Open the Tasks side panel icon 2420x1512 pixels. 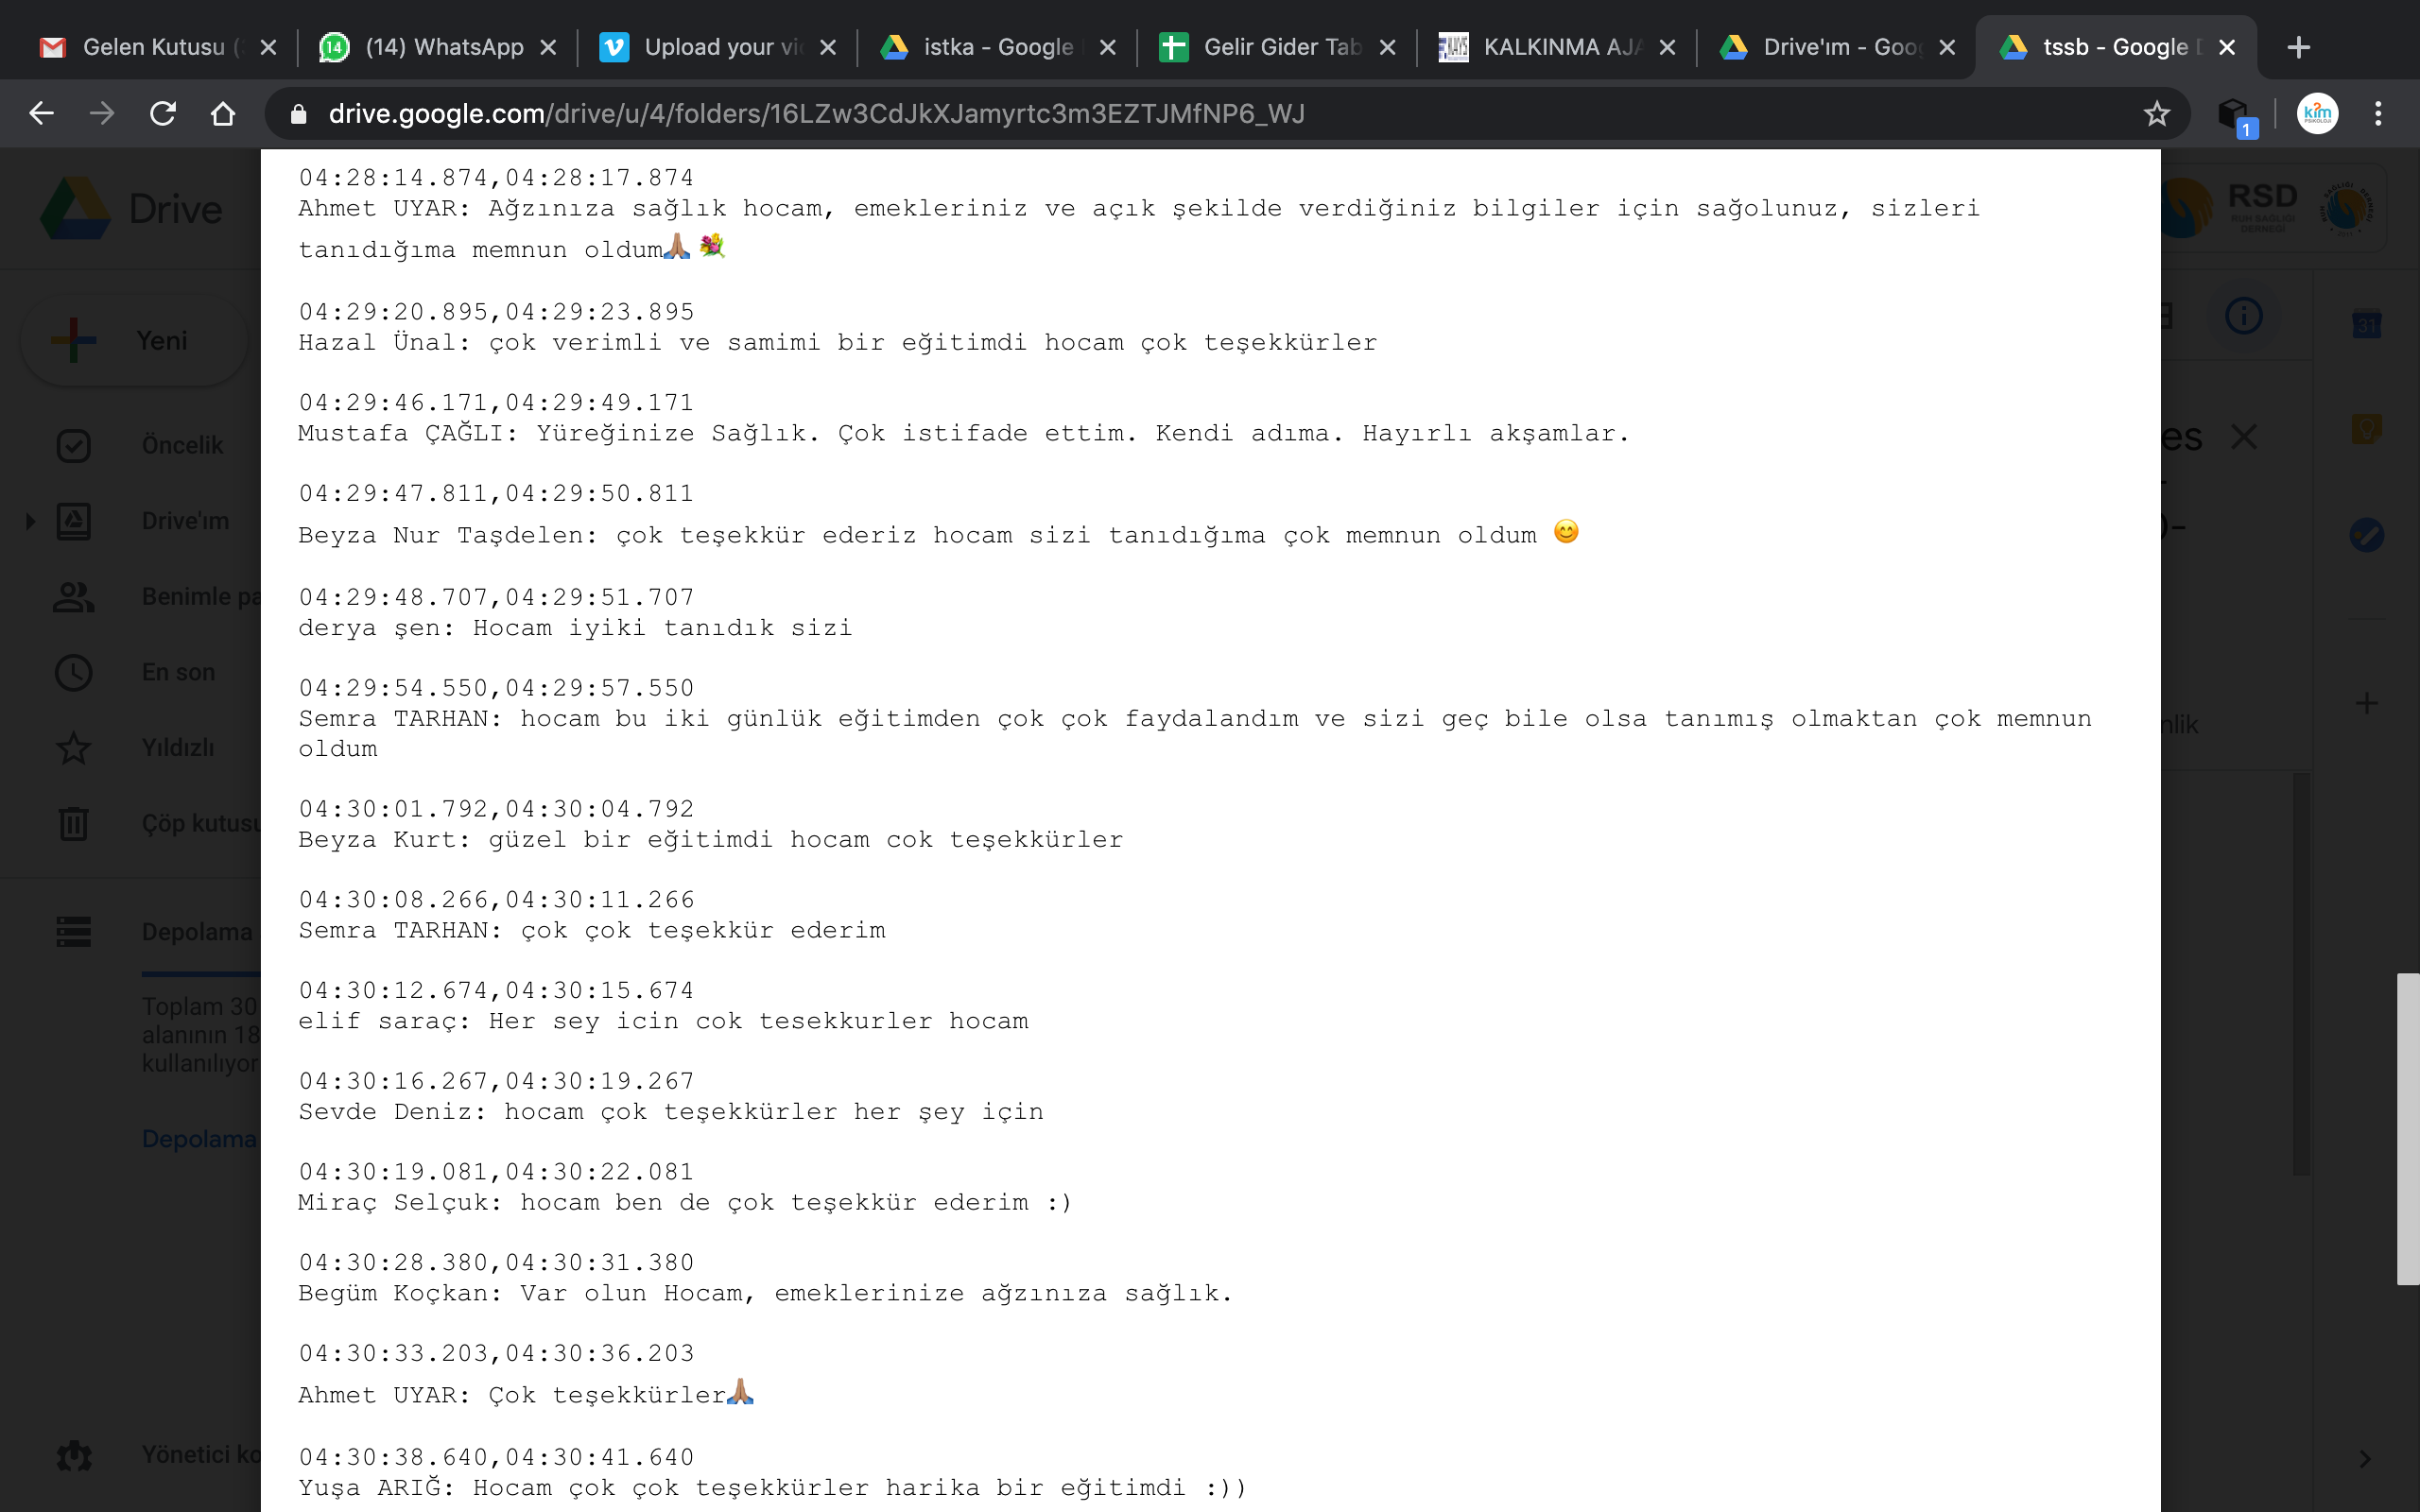coord(2366,535)
